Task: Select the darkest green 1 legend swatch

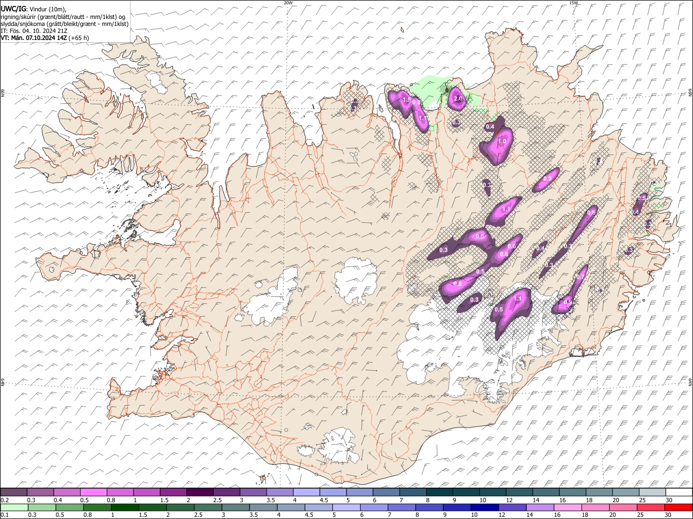Action: (x=125, y=507)
